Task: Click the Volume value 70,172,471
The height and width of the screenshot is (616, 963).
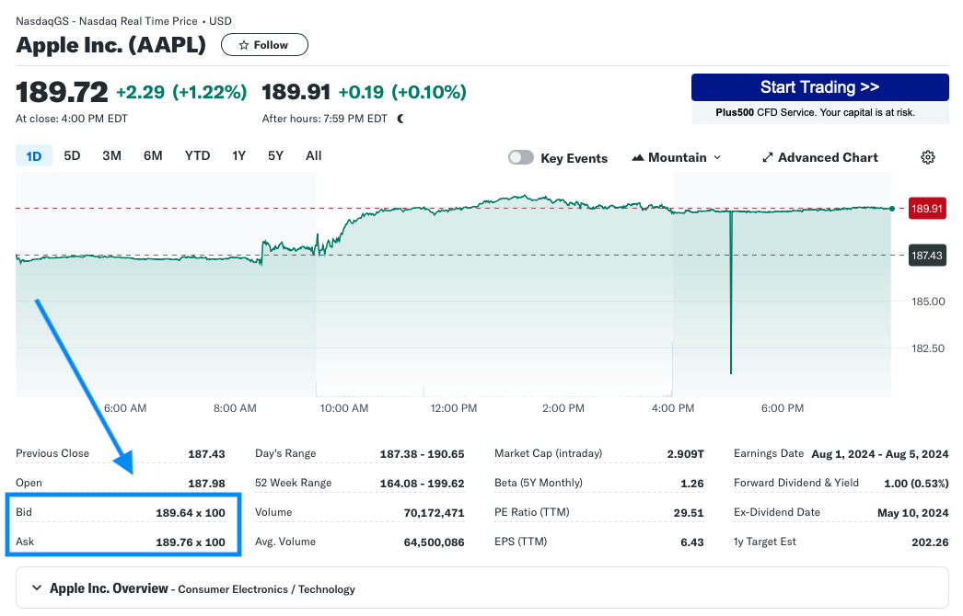Action: (434, 513)
